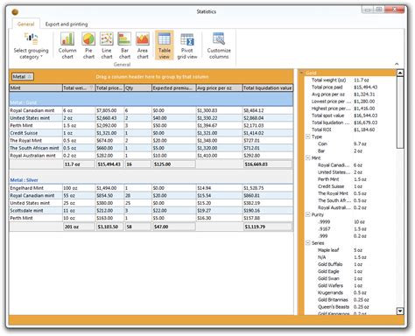Sort by the Total weight column header
The width and height of the screenshot is (415, 336).
pyautogui.click(x=79, y=87)
